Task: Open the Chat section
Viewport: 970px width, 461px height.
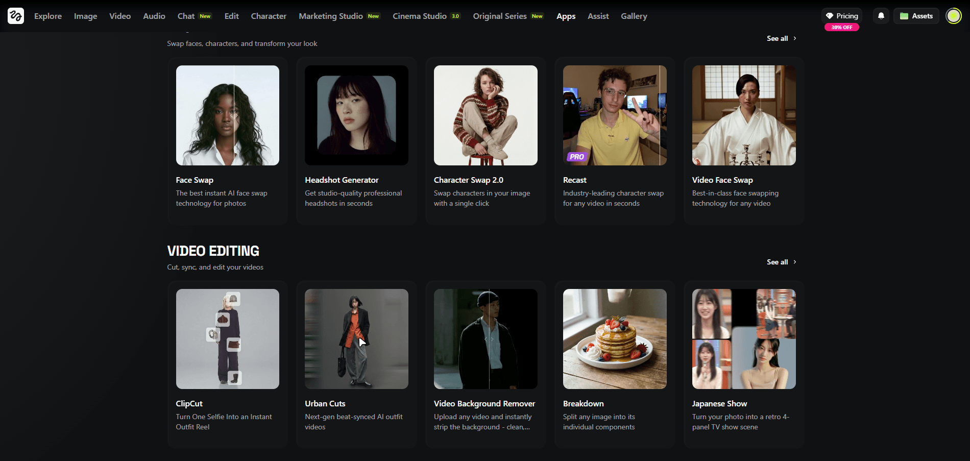Action: tap(186, 16)
